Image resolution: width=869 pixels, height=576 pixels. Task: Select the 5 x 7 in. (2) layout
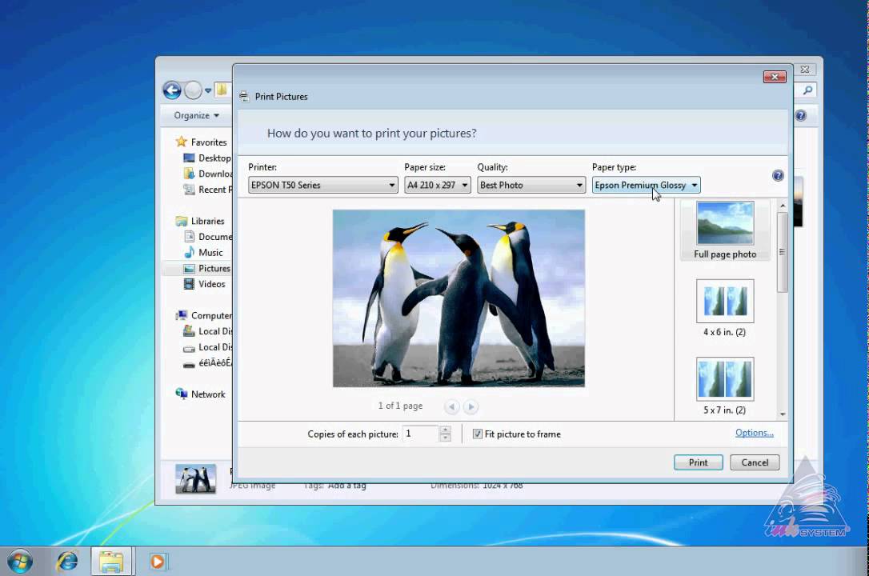pyautogui.click(x=725, y=386)
